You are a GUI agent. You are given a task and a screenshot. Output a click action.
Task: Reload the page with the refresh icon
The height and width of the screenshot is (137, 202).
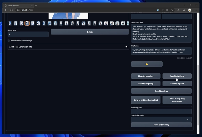click(11, 10)
